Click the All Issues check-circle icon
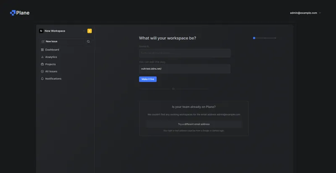This screenshot has width=336, height=173. click(x=42, y=71)
